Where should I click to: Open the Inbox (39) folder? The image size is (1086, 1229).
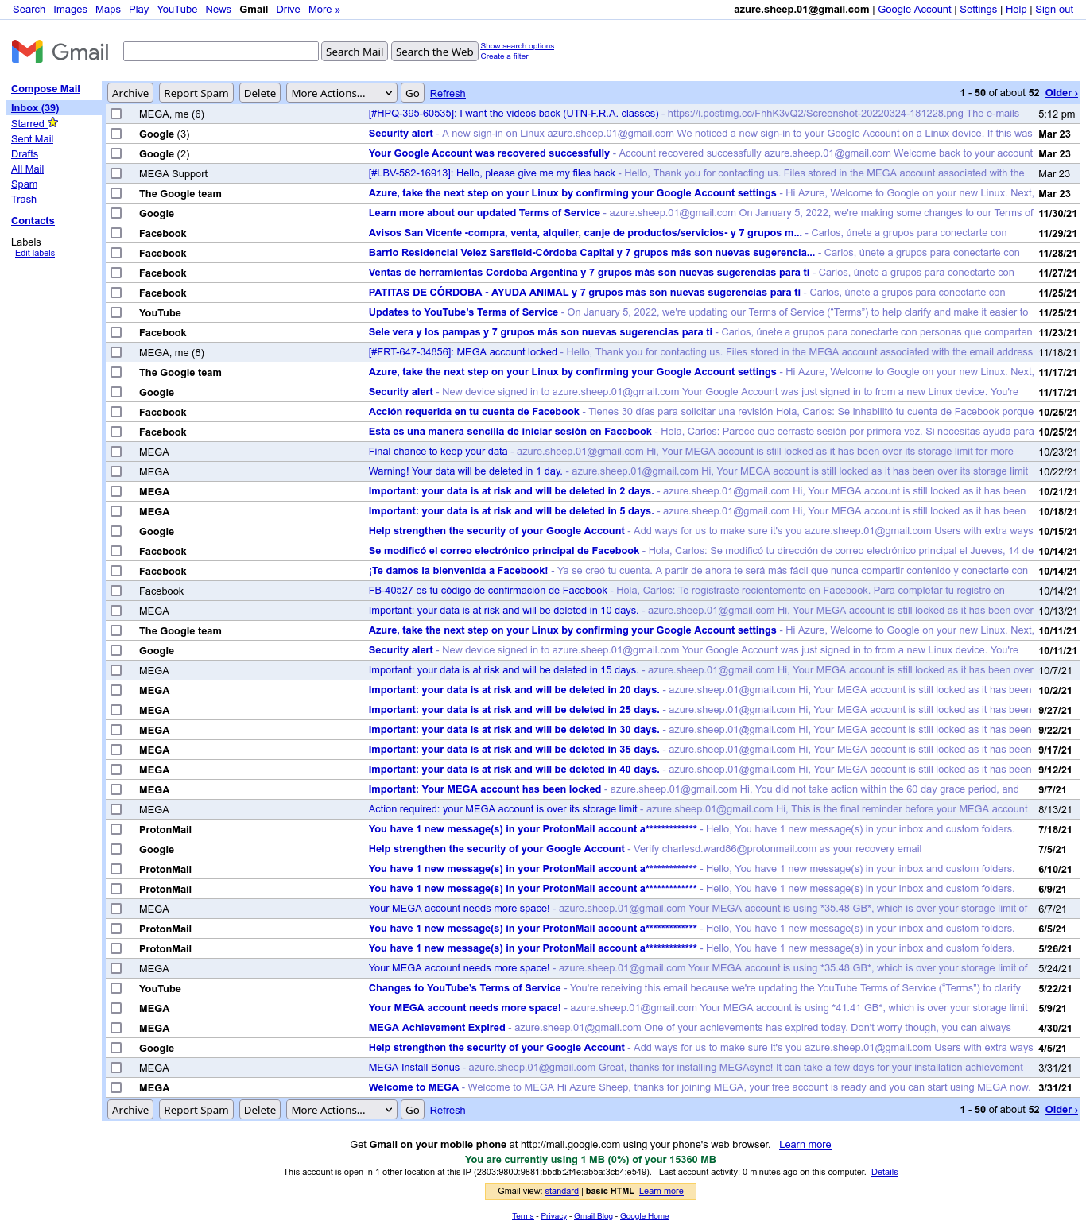click(x=35, y=108)
